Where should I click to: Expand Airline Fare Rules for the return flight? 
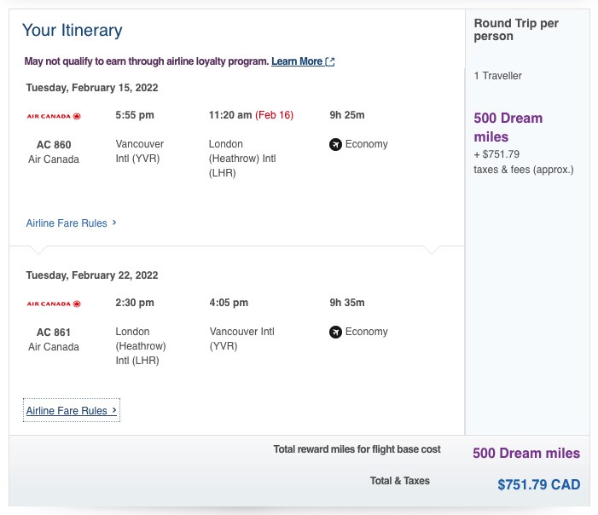(x=67, y=411)
